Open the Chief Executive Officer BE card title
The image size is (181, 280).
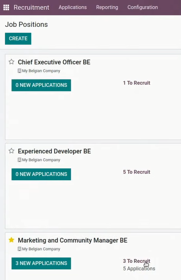tap(54, 62)
